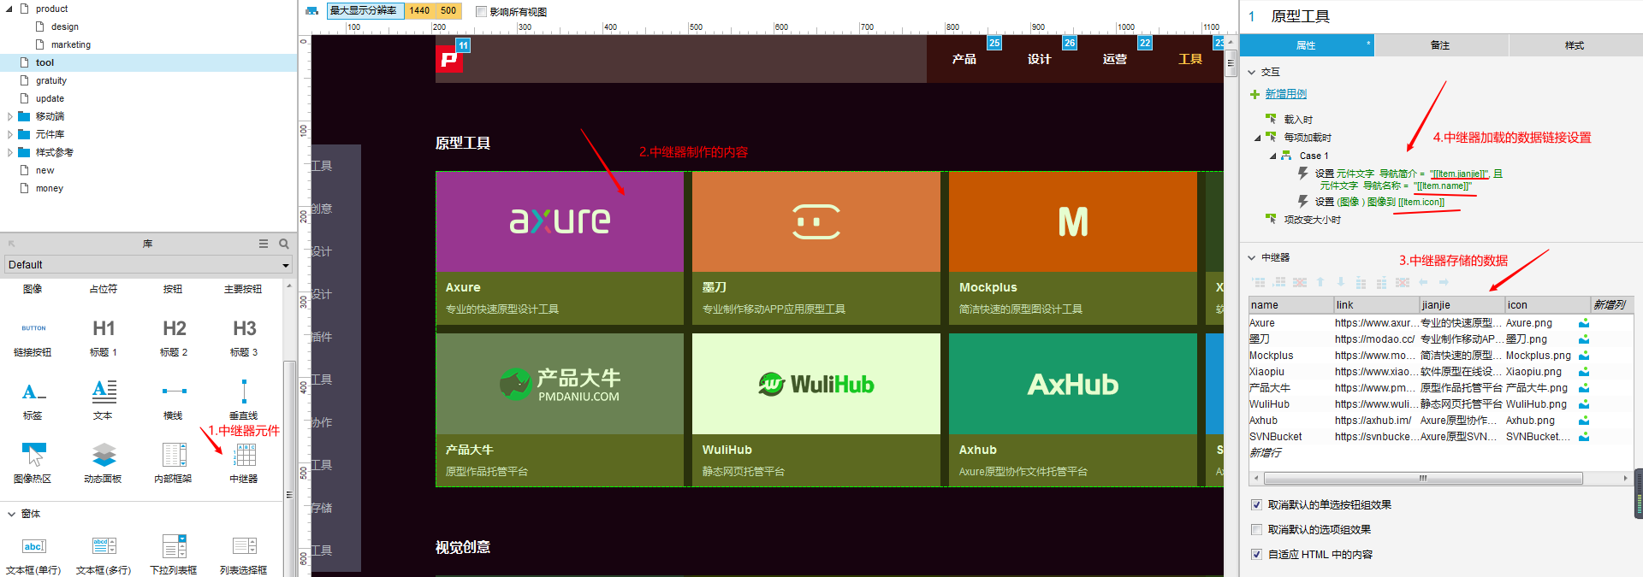
Task: Open the library search magnifier icon
Action: 284,244
